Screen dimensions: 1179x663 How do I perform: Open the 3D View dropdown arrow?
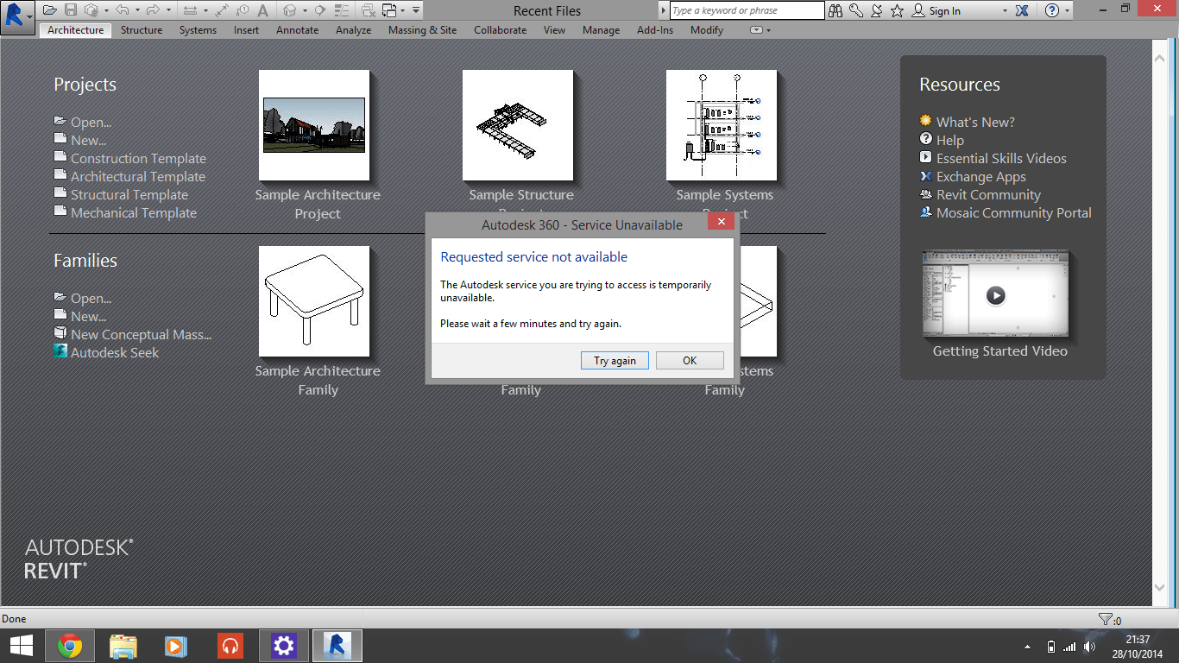[x=305, y=10]
